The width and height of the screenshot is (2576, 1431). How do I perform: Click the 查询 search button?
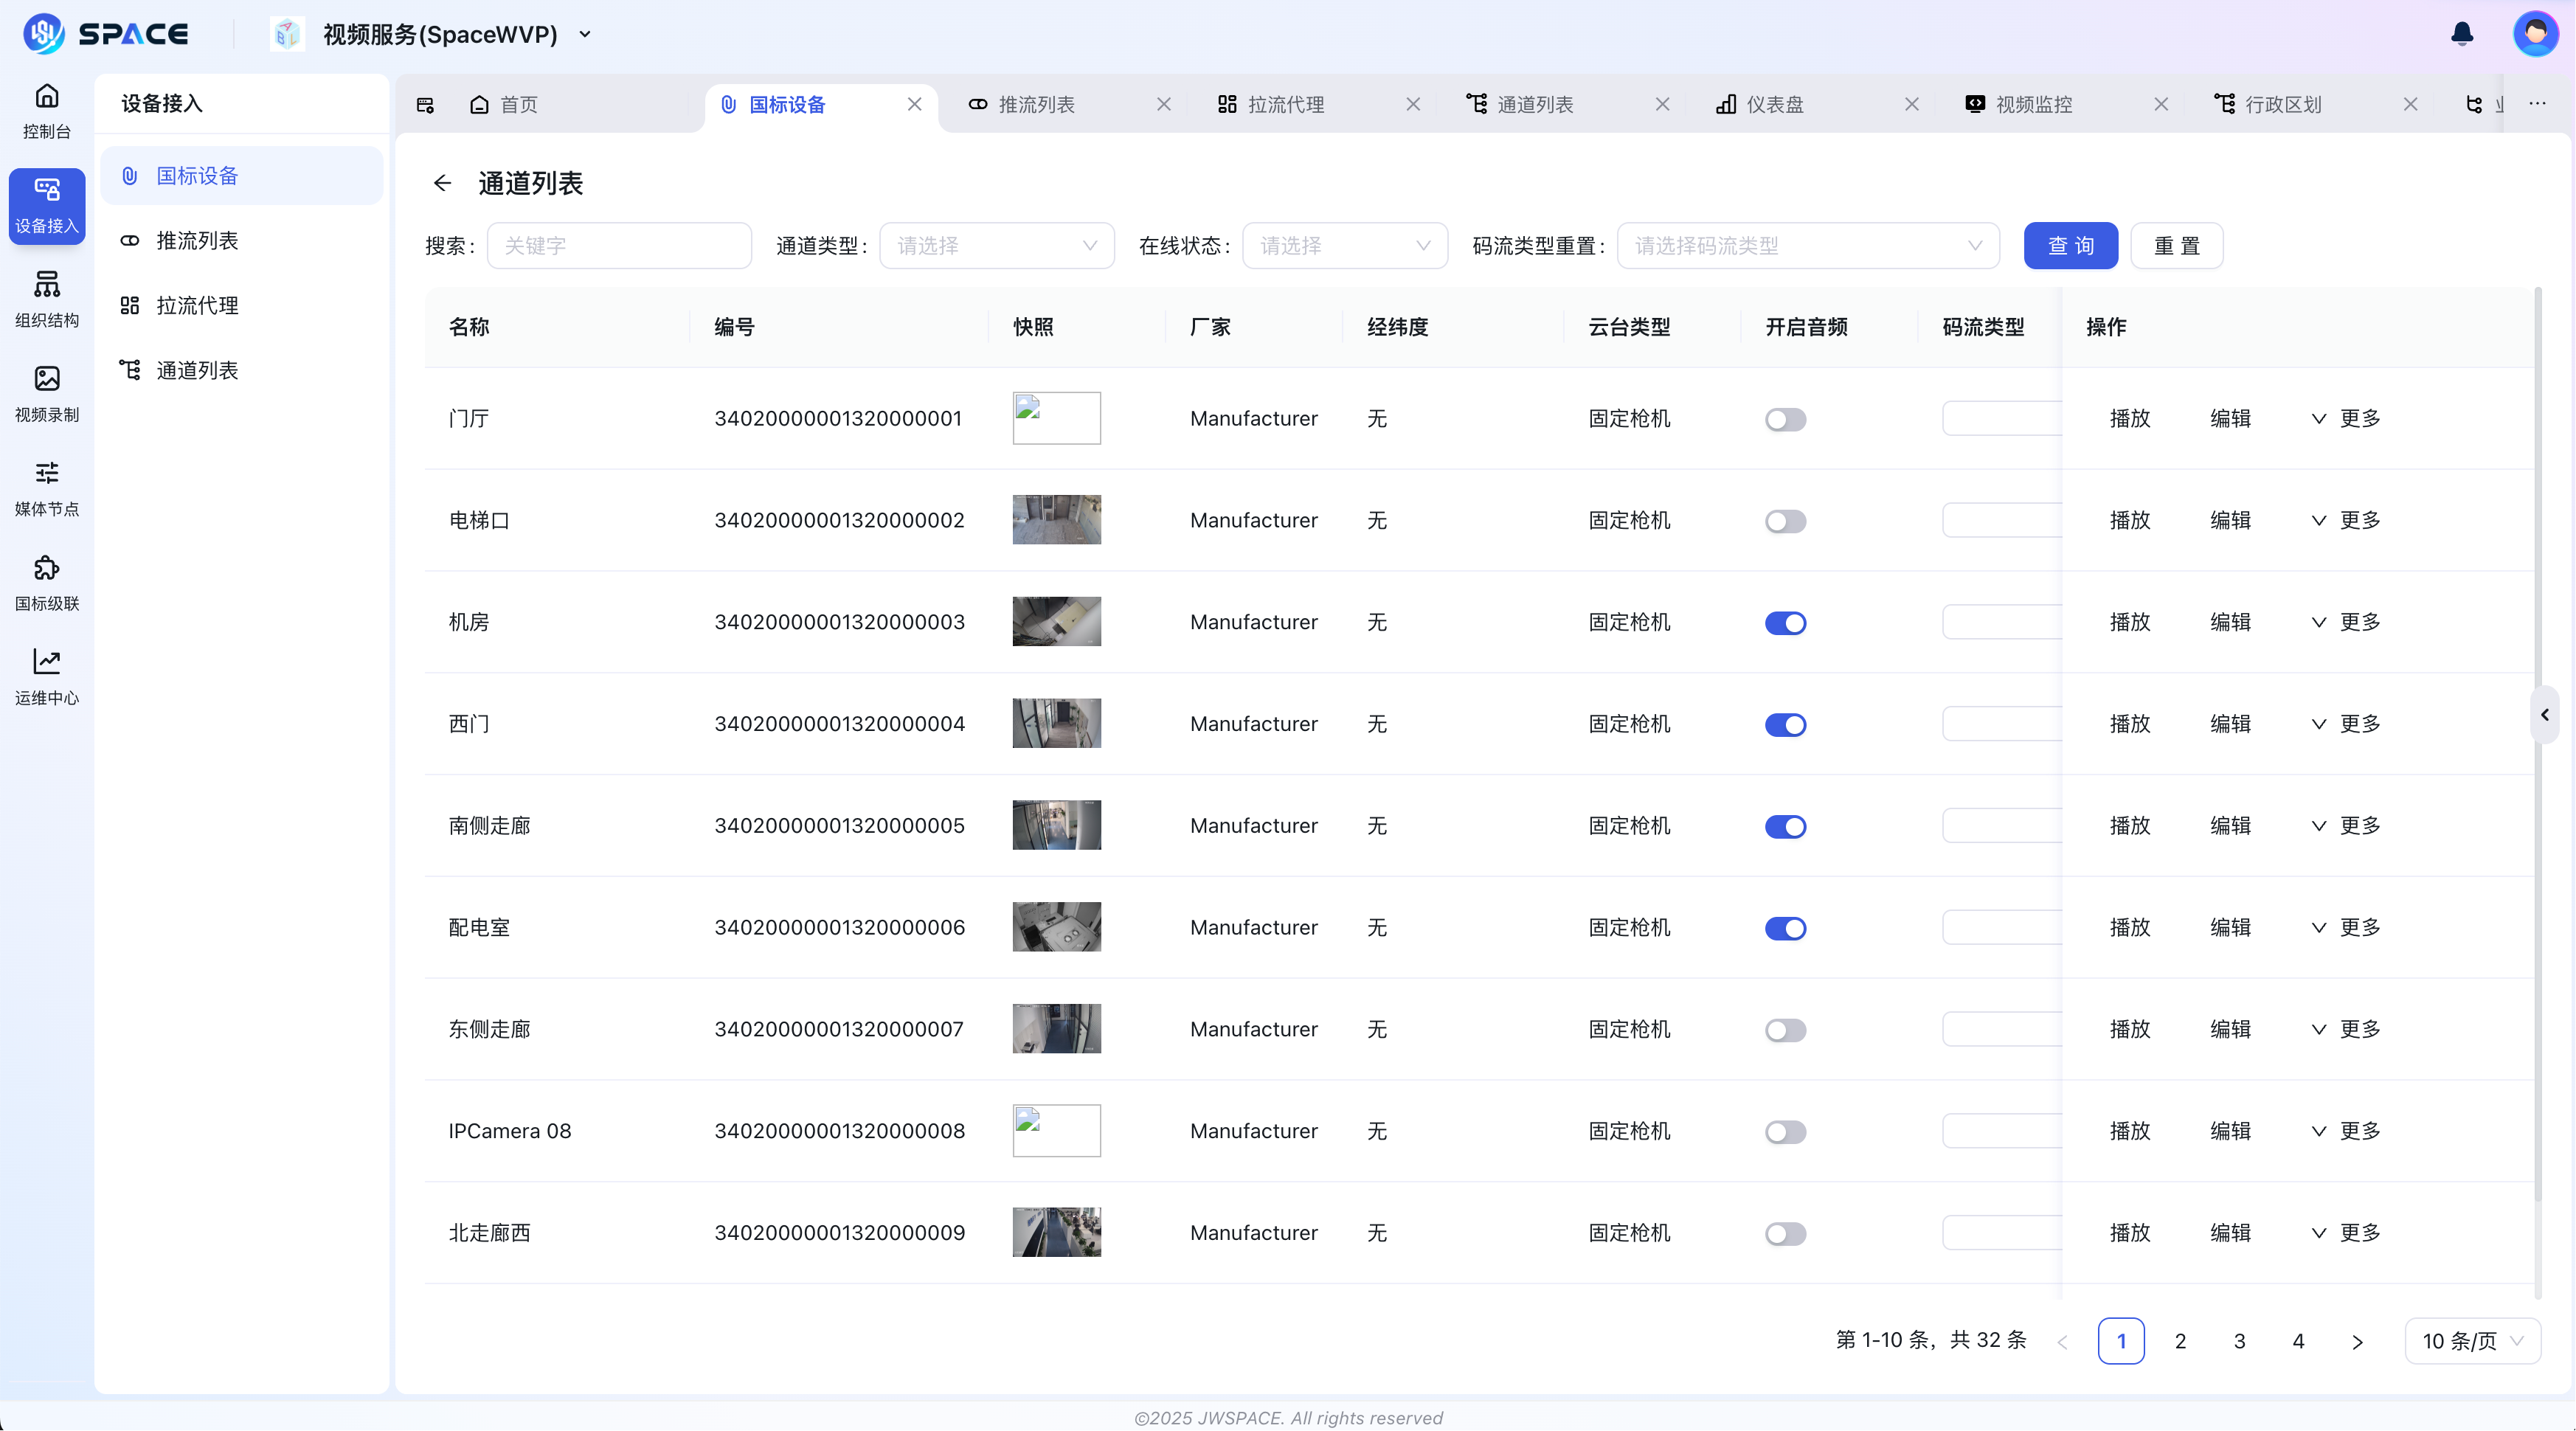click(x=2070, y=245)
